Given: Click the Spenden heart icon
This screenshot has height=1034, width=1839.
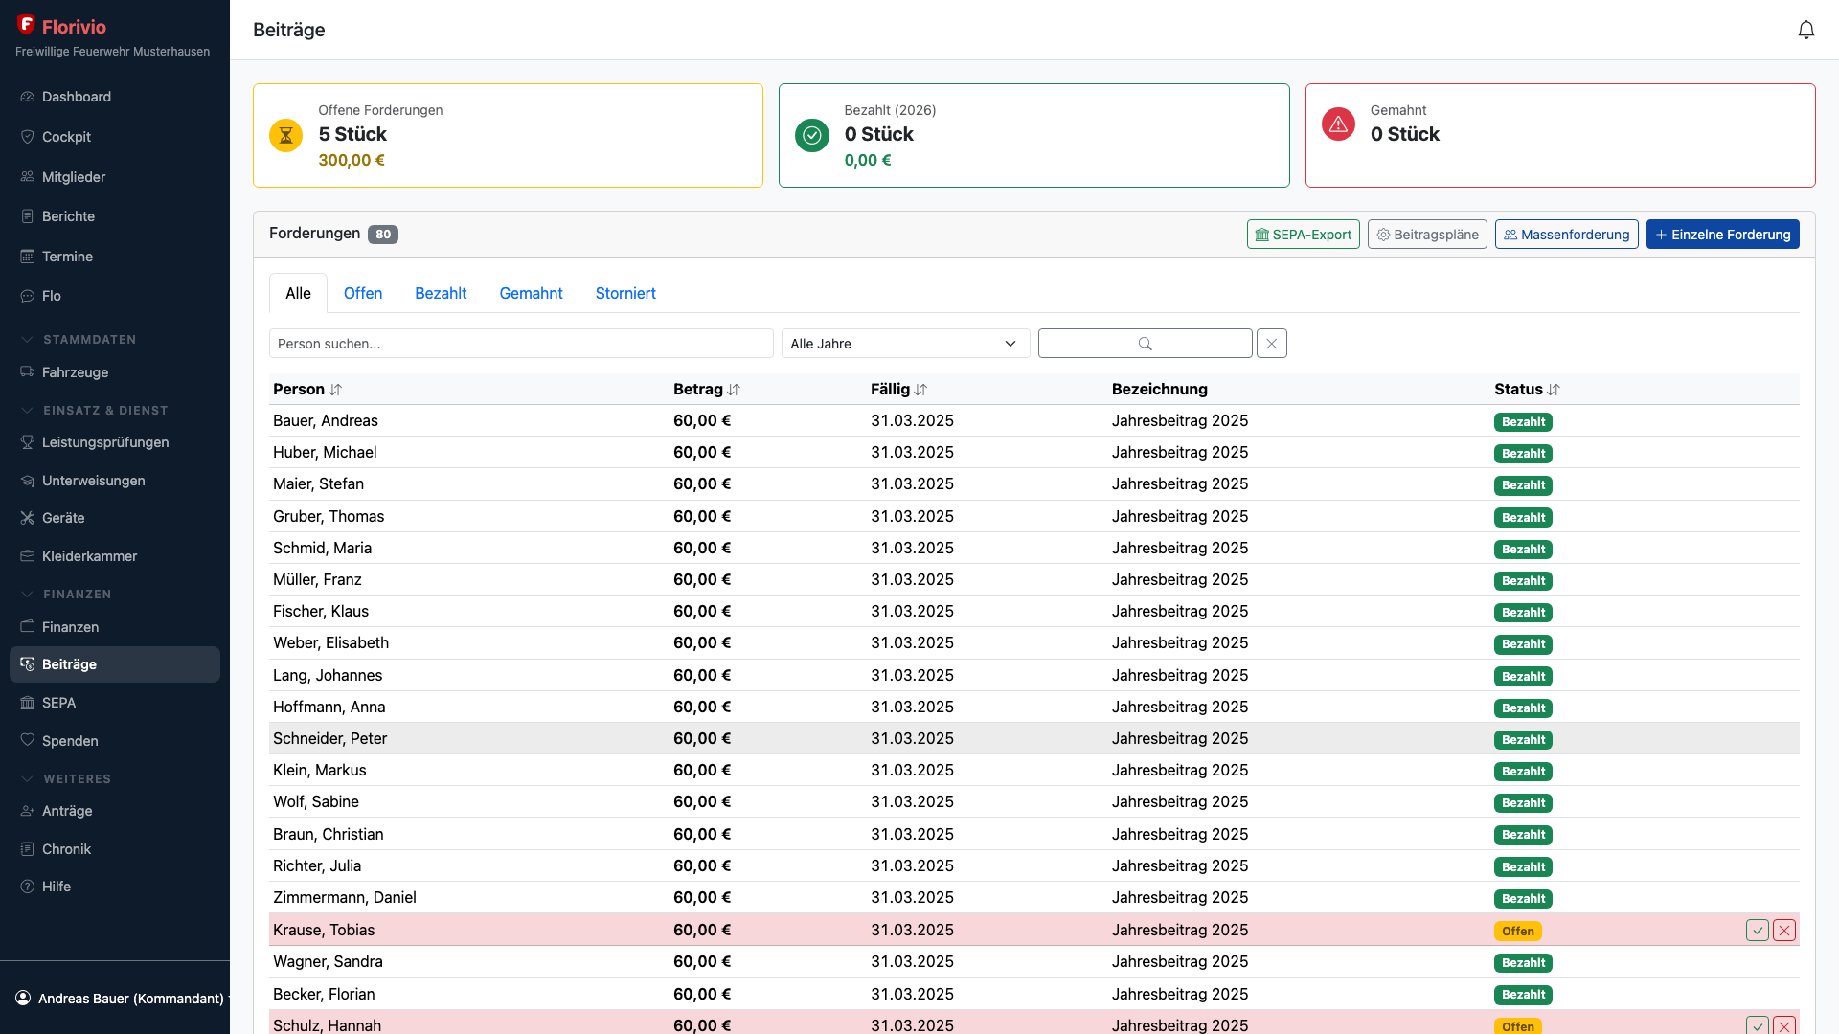Looking at the screenshot, I should [27, 741].
